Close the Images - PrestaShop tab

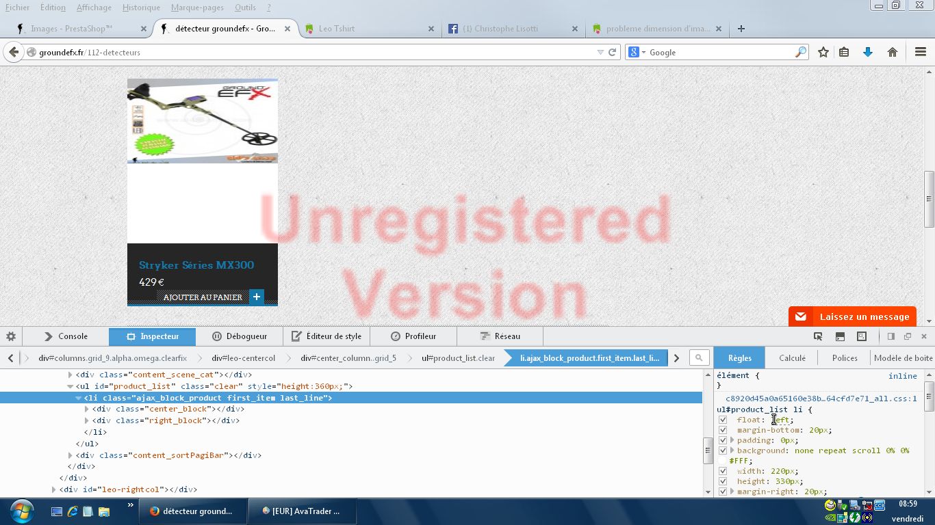coord(144,29)
